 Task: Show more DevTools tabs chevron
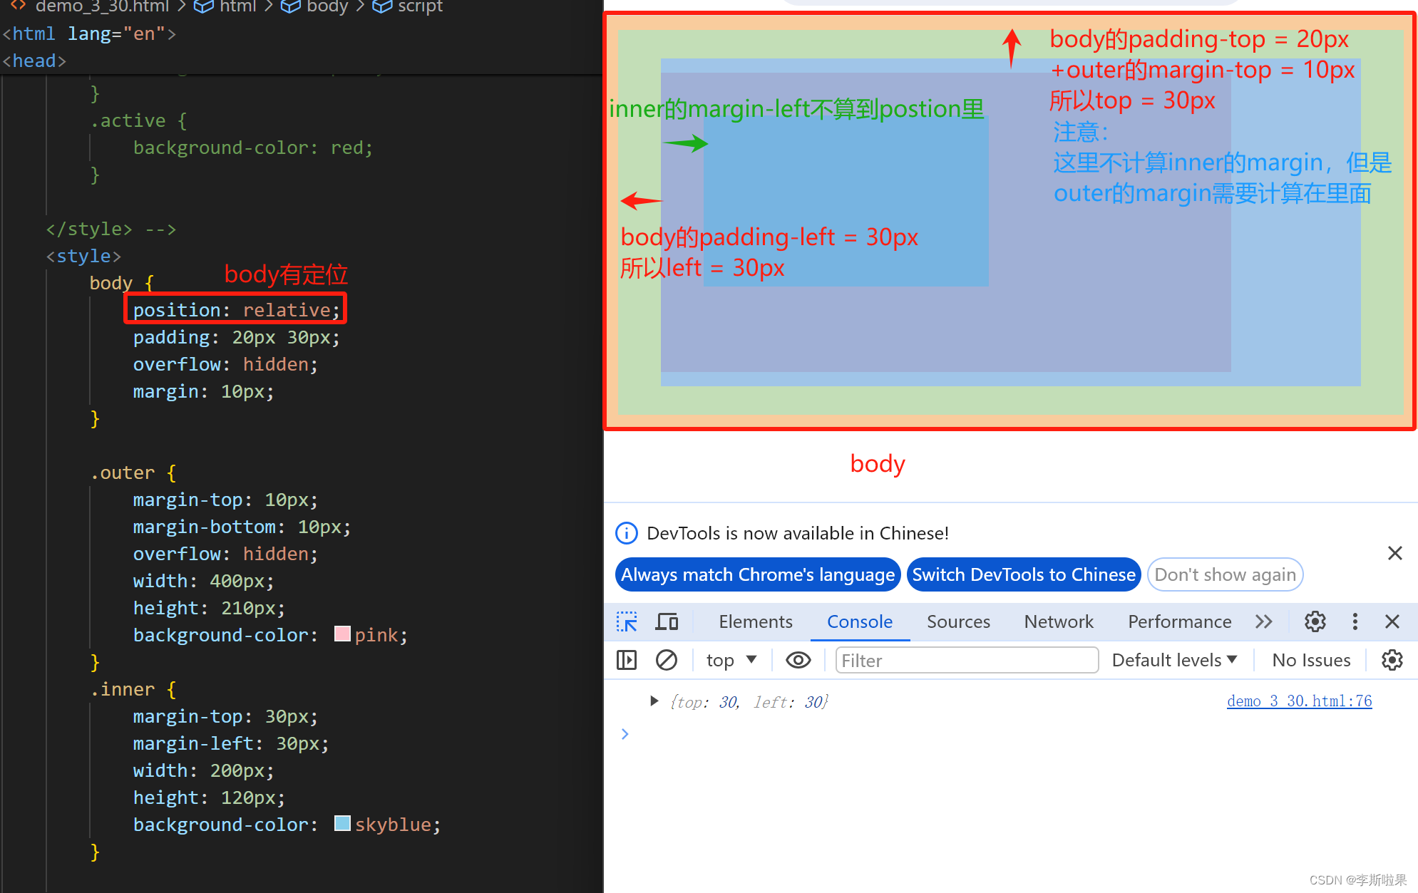[1263, 621]
